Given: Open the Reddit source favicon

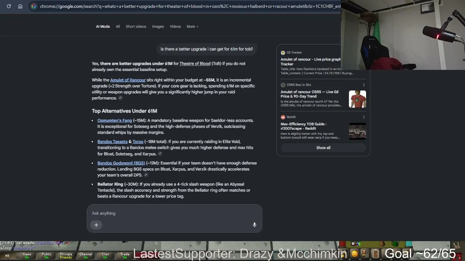Looking at the screenshot, I should click(x=283, y=117).
